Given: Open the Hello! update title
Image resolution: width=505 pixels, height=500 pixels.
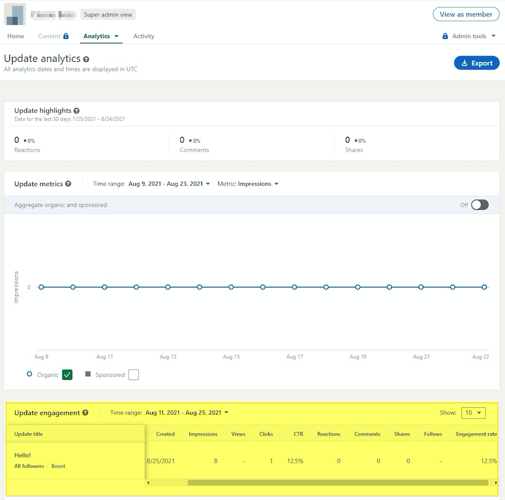Looking at the screenshot, I should [23, 455].
